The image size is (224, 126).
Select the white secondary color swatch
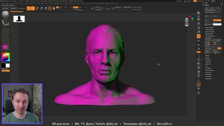tap(8, 65)
